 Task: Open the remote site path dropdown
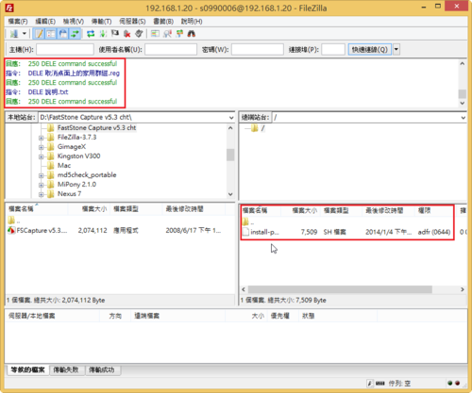pyautogui.click(x=463, y=118)
